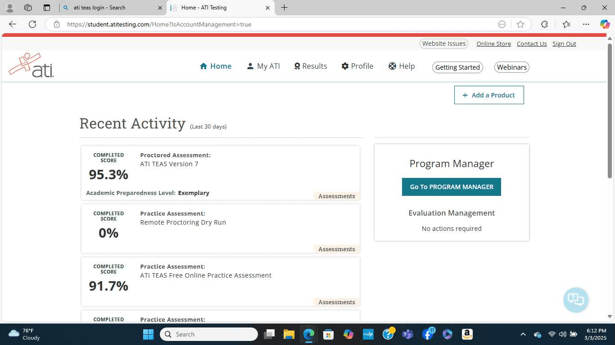Open the chat support bubble icon

tap(575, 300)
